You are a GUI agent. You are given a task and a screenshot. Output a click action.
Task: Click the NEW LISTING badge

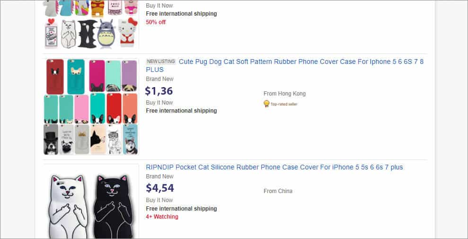[x=161, y=62]
